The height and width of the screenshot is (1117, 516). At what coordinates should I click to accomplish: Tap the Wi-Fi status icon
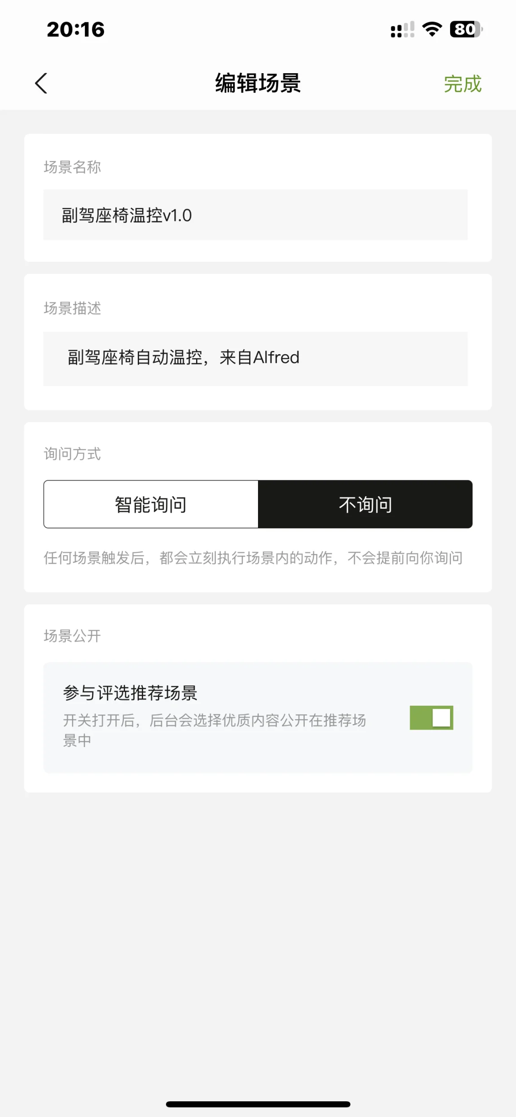coord(432,30)
